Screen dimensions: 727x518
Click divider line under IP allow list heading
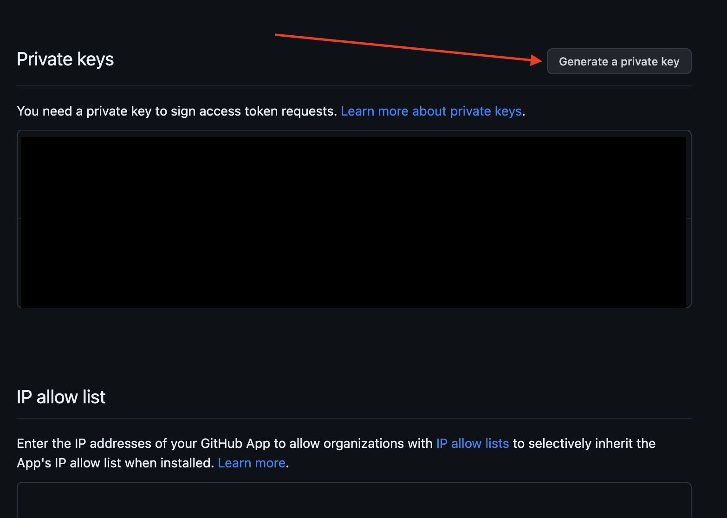click(354, 418)
